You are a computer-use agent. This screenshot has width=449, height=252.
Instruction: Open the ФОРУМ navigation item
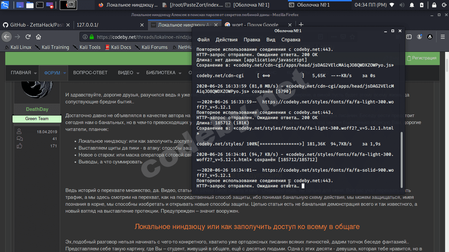pyautogui.click(x=52, y=73)
